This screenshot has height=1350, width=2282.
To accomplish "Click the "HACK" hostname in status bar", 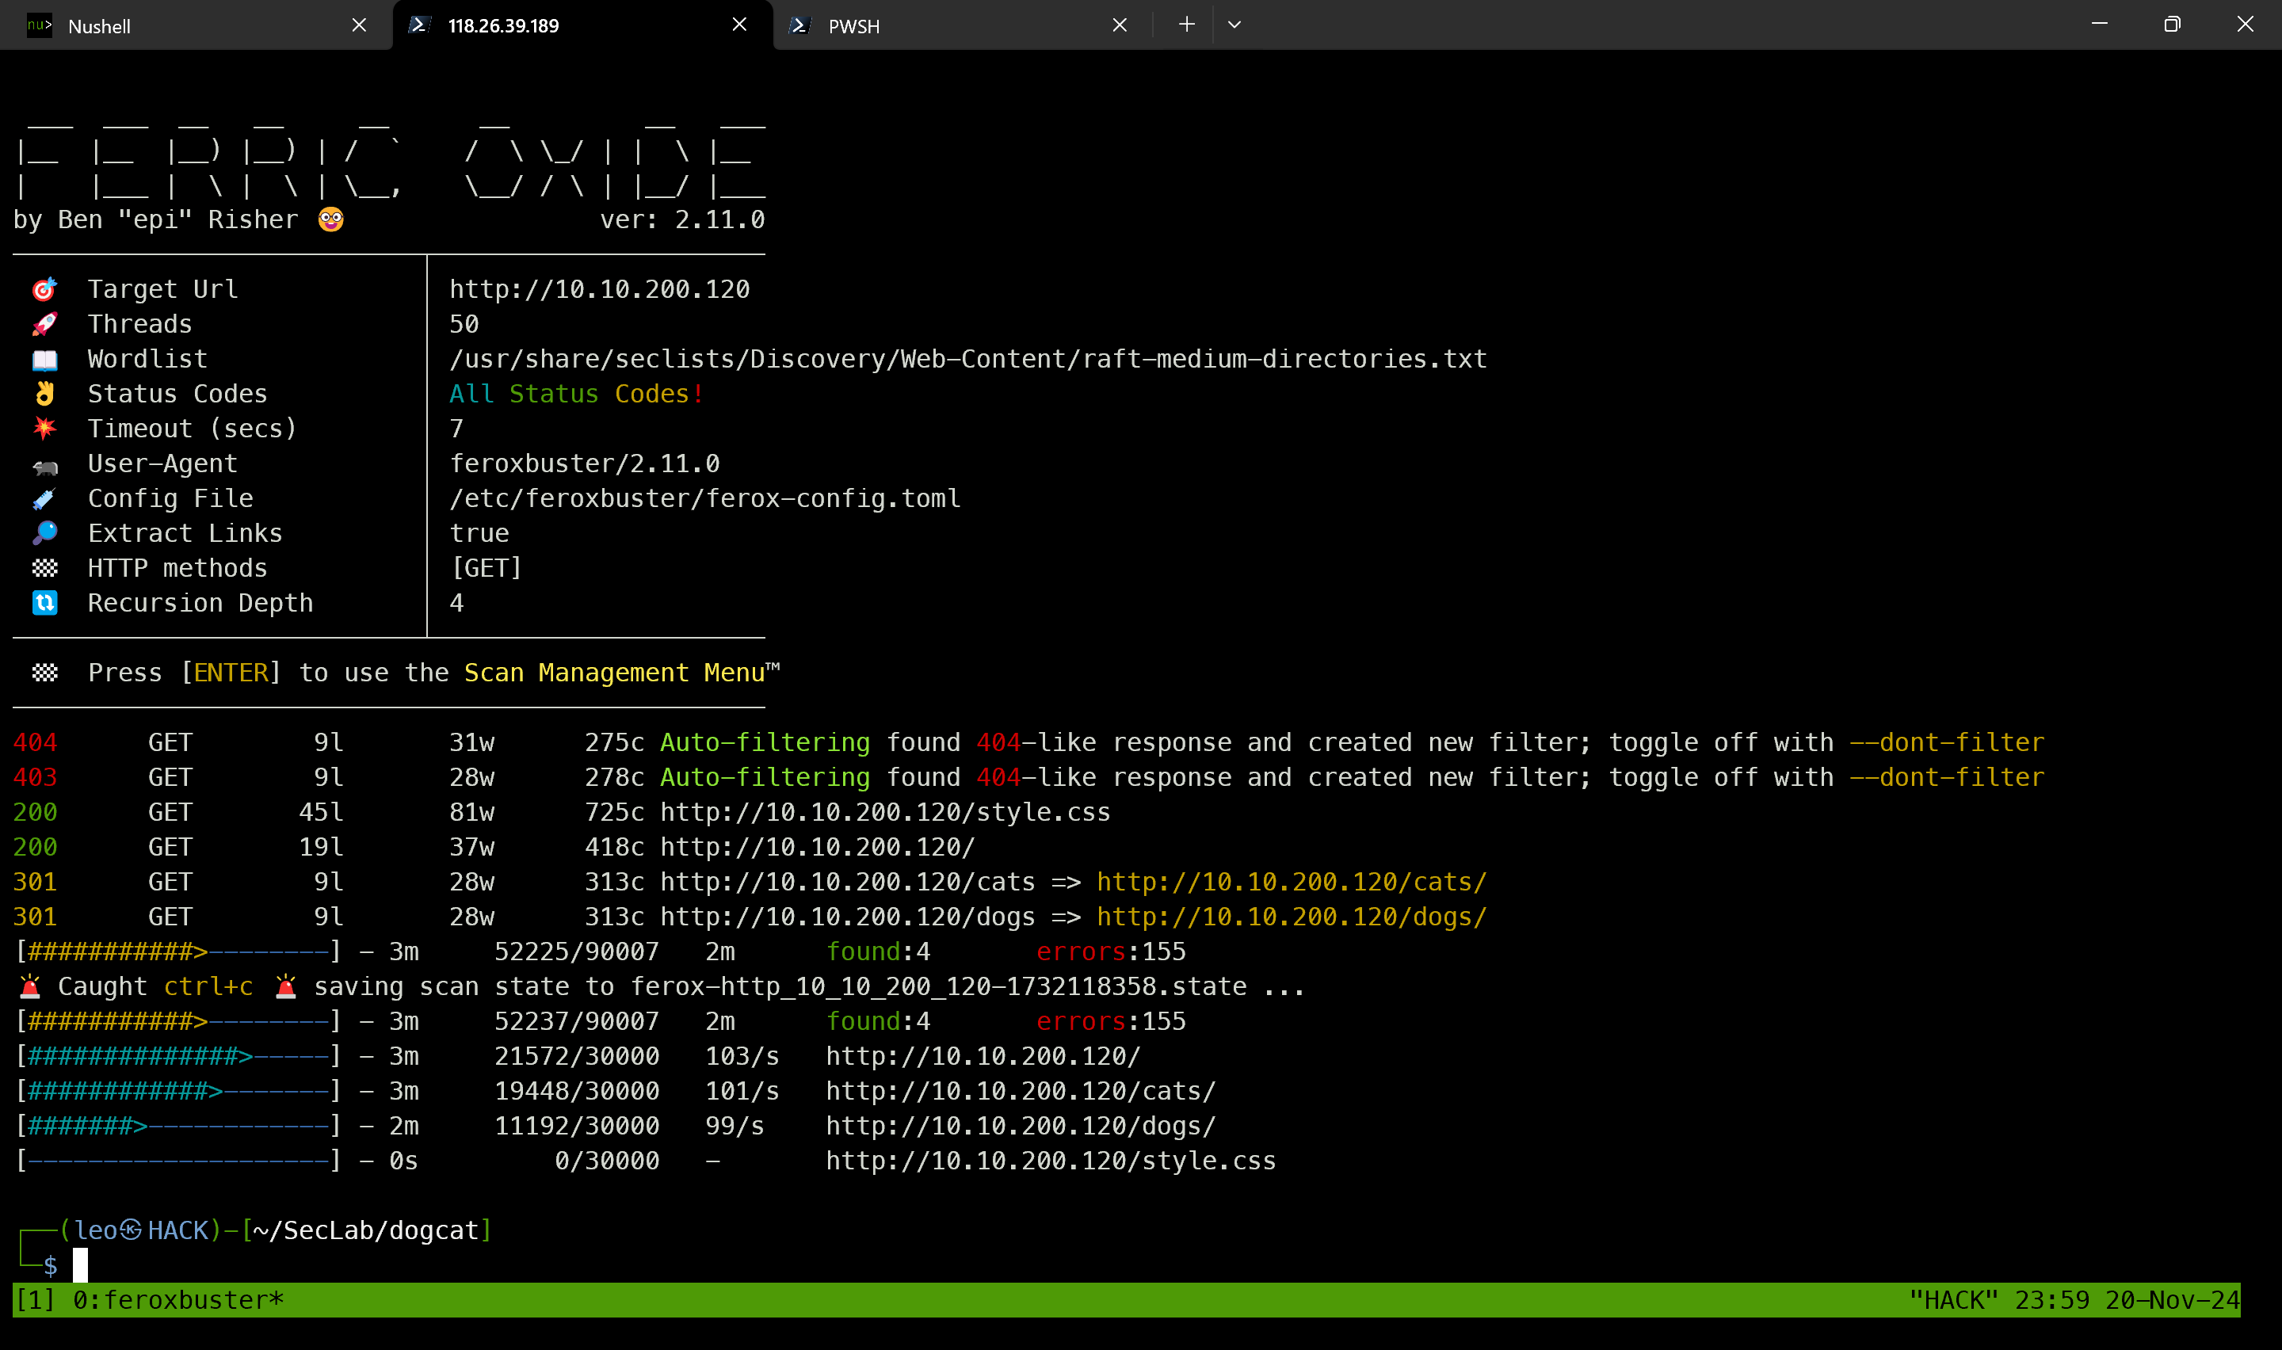I will pos(1954,1300).
